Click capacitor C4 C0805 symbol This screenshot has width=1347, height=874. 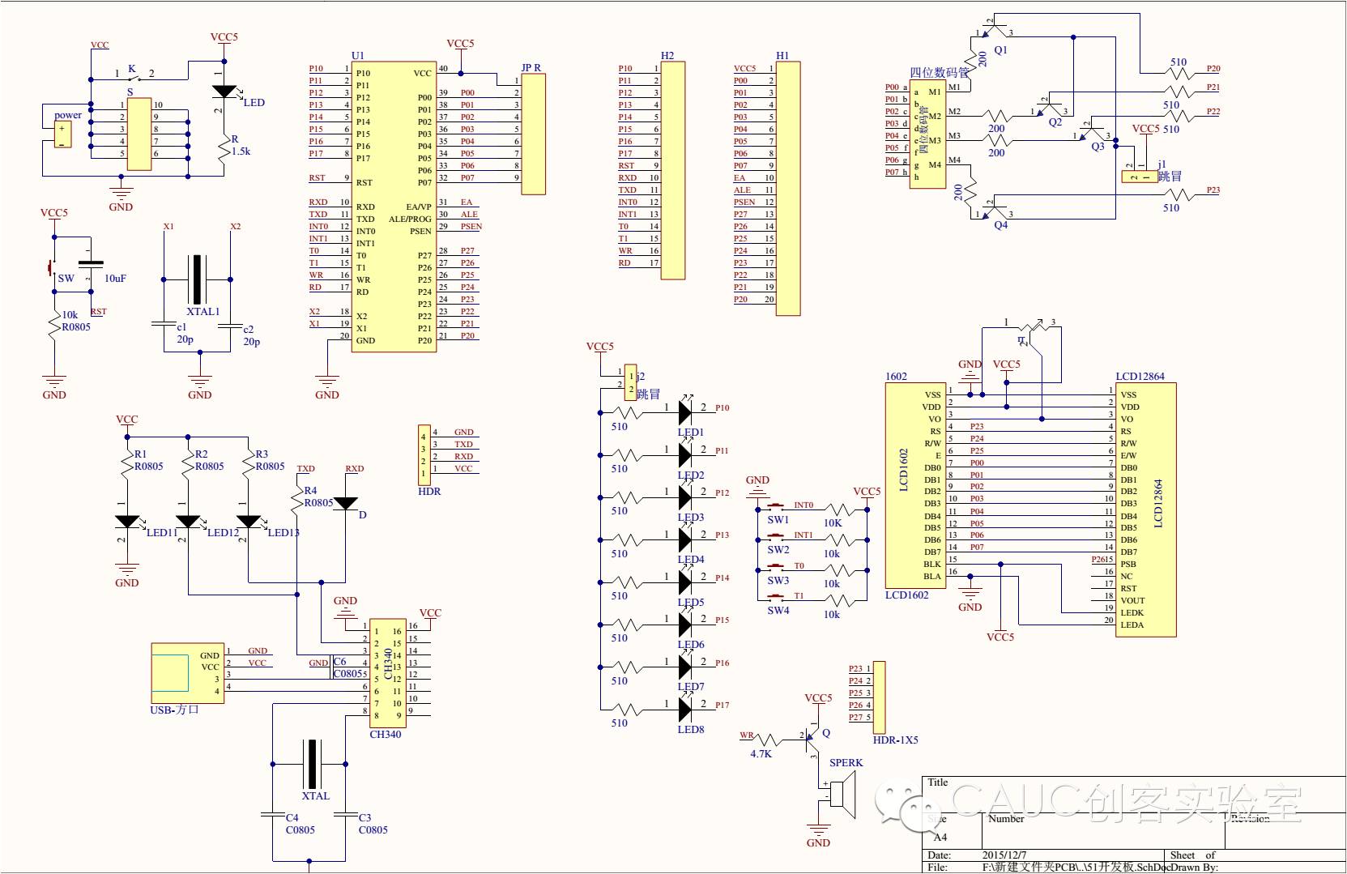[x=272, y=815]
